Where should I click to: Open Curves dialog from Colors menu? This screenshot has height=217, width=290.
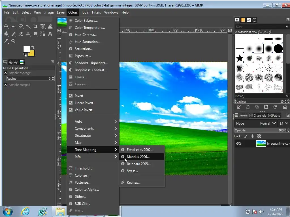pyautogui.click(x=93, y=84)
